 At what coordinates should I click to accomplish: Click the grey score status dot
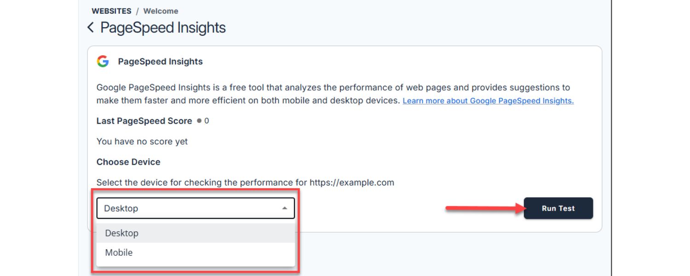pyautogui.click(x=199, y=121)
